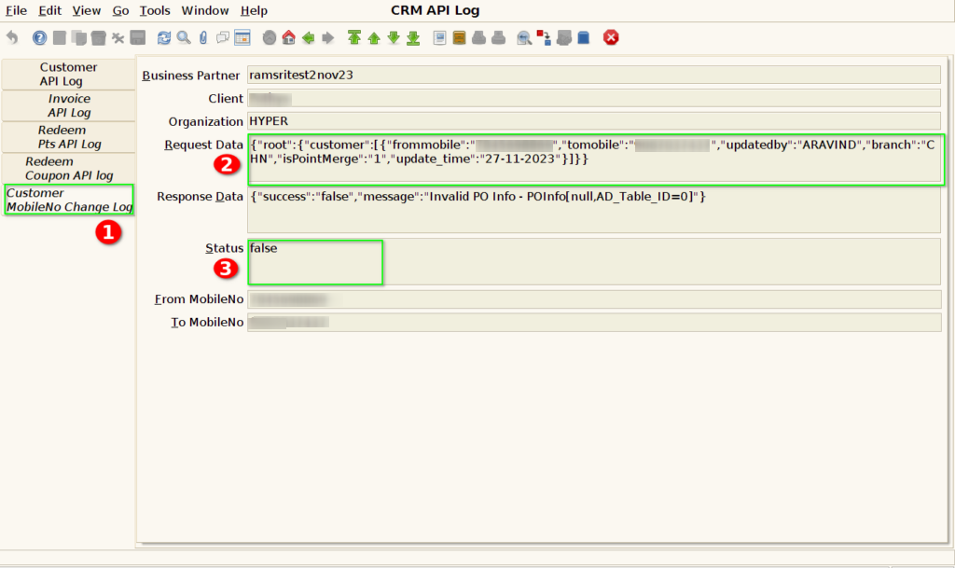Click the red Exit window icon
The image size is (955, 568).
click(x=611, y=37)
